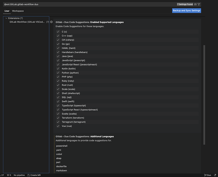Click Backup and Sync Settings button
This screenshot has height=177, width=218.
click(x=187, y=11)
